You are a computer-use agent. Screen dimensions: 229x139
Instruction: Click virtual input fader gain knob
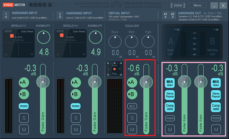point(146,82)
